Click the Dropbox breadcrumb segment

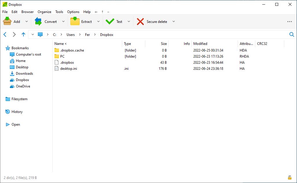(x=107, y=35)
